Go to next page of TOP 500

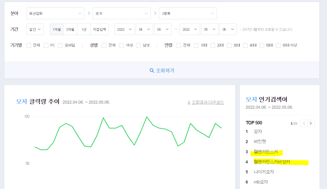[311, 123]
